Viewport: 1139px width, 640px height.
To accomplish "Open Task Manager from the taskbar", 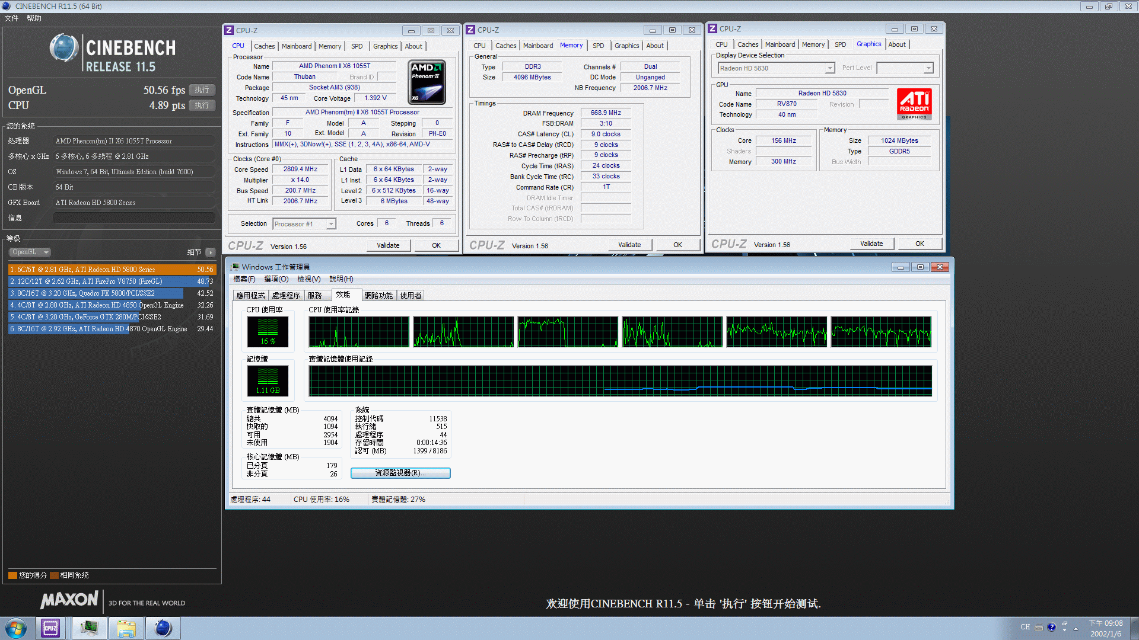I will (x=90, y=628).
